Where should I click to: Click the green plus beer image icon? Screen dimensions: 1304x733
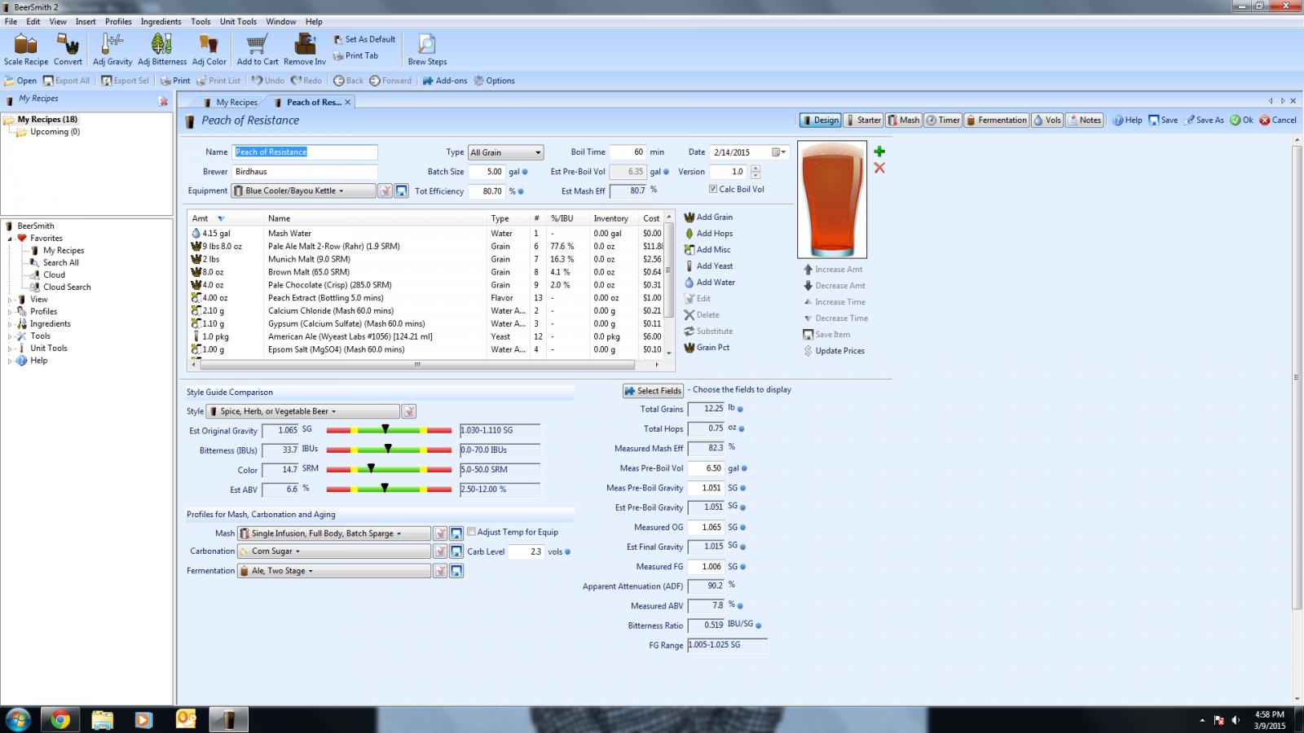(879, 151)
